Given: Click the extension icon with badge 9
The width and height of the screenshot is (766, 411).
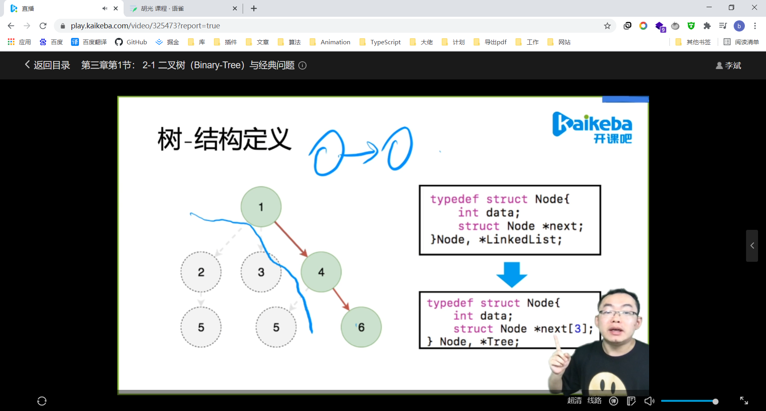Looking at the screenshot, I should click(x=660, y=27).
